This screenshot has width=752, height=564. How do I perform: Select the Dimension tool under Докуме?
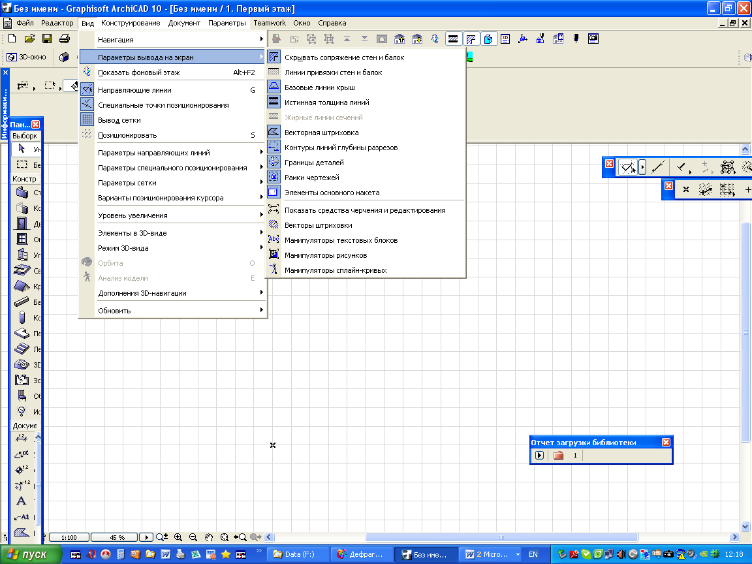tap(22, 438)
